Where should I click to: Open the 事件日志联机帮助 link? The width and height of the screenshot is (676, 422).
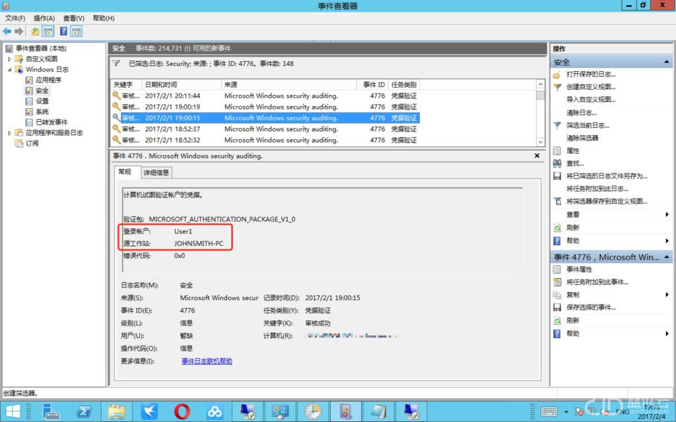(207, 361)
